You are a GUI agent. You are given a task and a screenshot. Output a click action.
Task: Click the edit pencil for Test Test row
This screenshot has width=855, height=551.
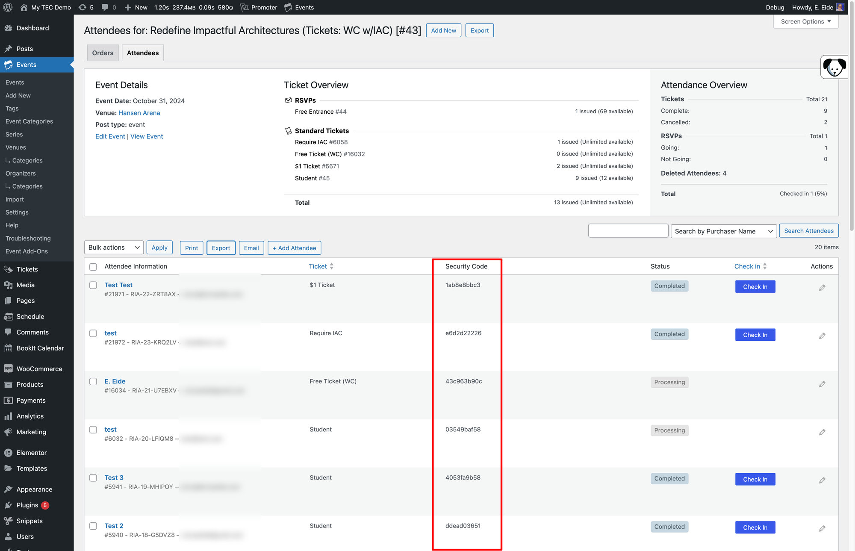822,288
